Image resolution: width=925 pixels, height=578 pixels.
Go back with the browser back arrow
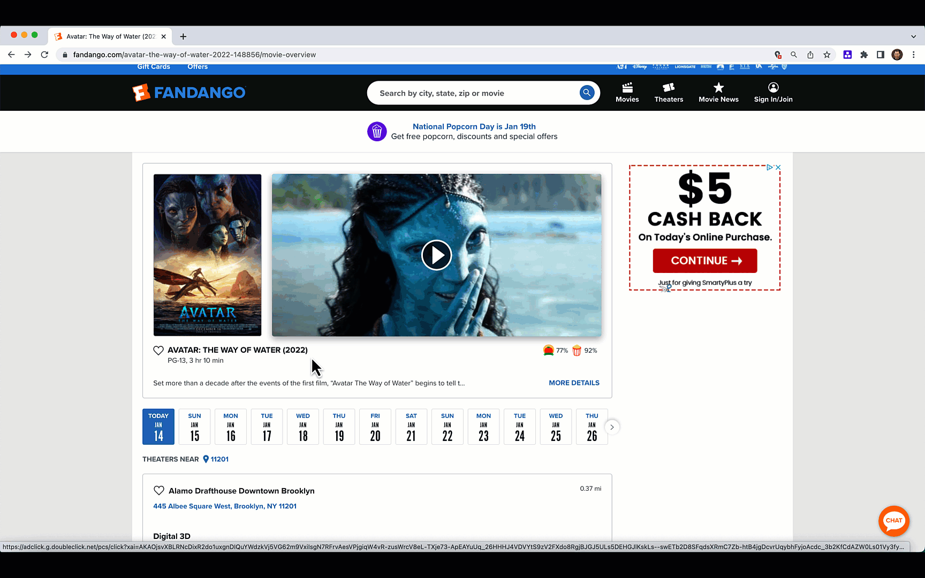click(x=11, y=55)
